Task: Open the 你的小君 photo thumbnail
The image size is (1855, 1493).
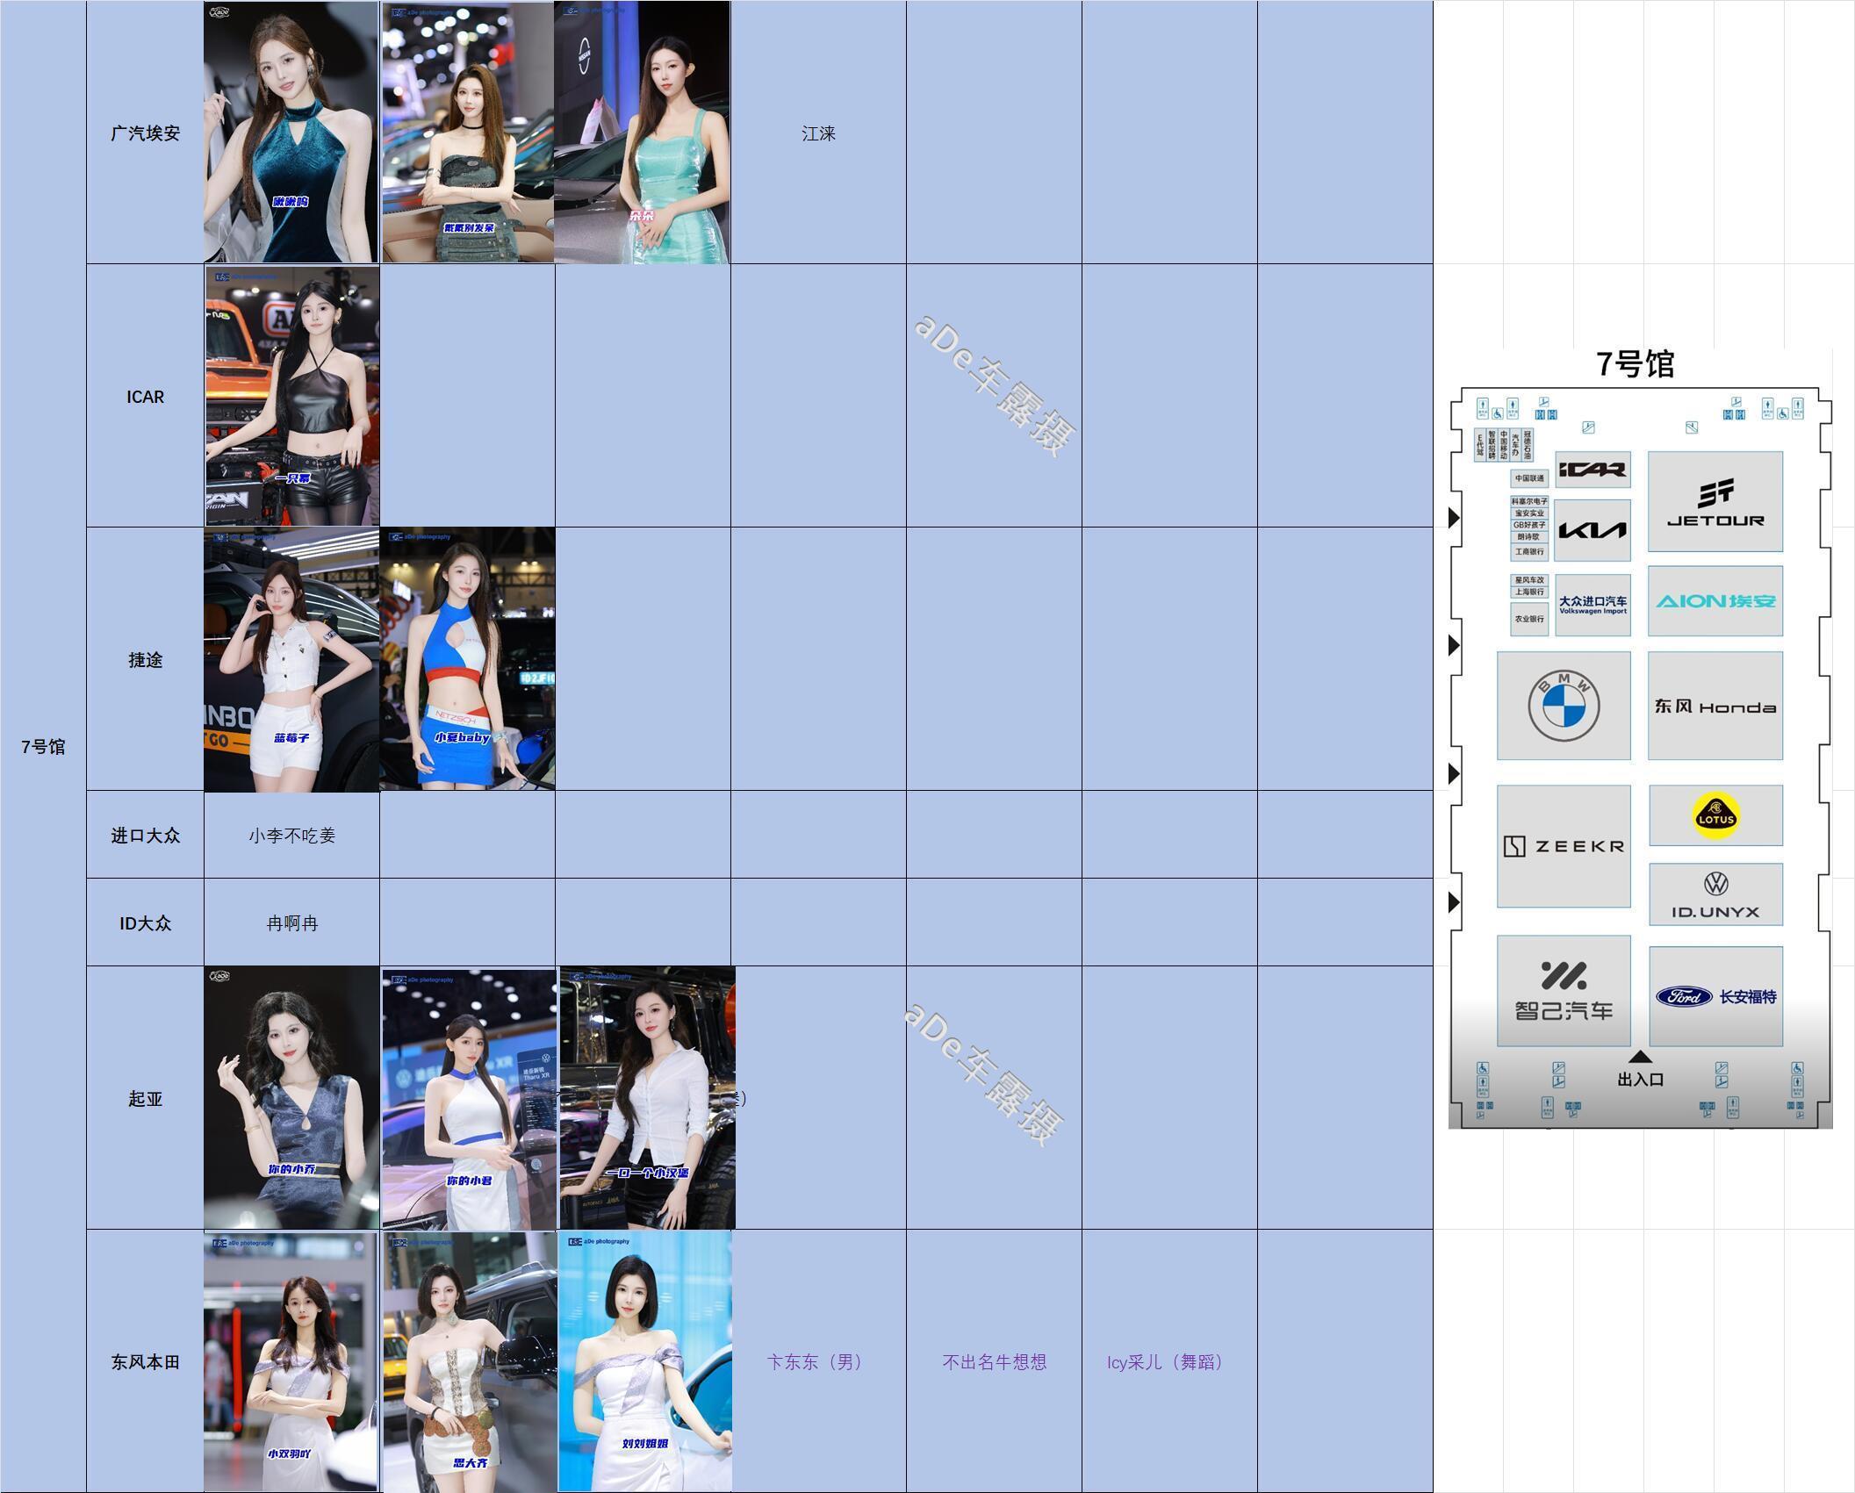Action: (x=469, y=1099)
